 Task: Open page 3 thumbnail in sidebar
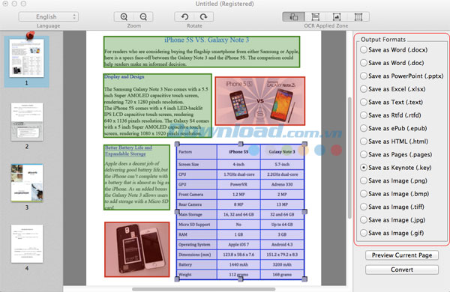[27, 183]
